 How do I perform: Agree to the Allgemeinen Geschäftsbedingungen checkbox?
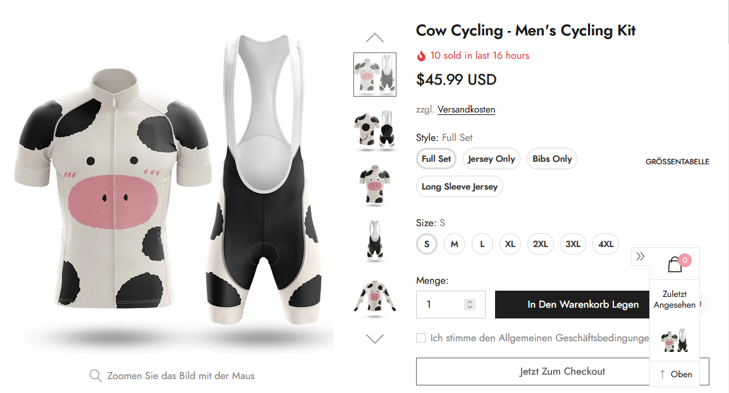420,338
